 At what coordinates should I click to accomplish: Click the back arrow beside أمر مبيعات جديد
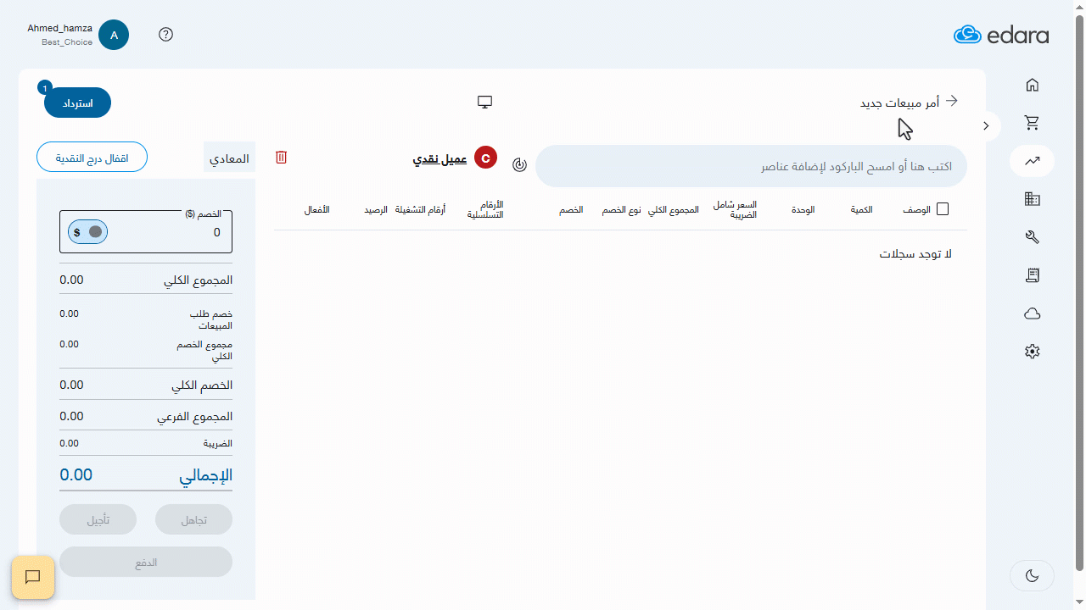click(952, 101)
